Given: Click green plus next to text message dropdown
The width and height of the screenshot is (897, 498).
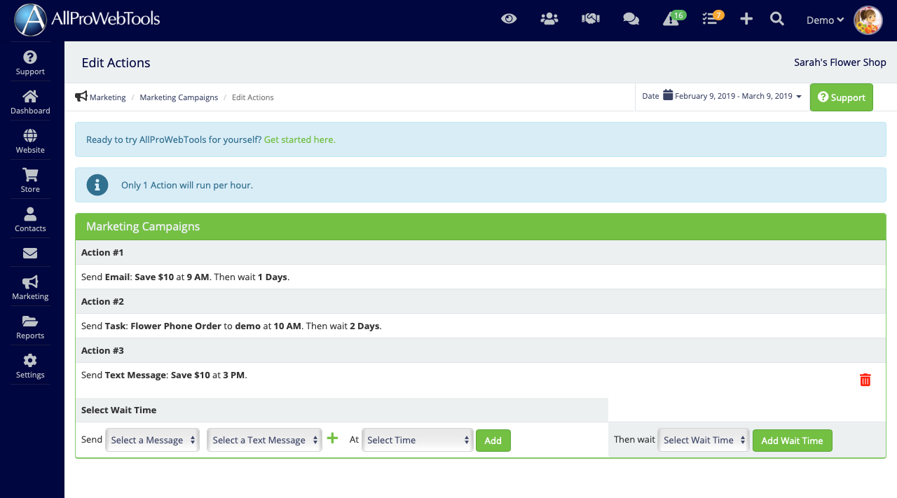Looking at the screenshot, I should point(332,438).
